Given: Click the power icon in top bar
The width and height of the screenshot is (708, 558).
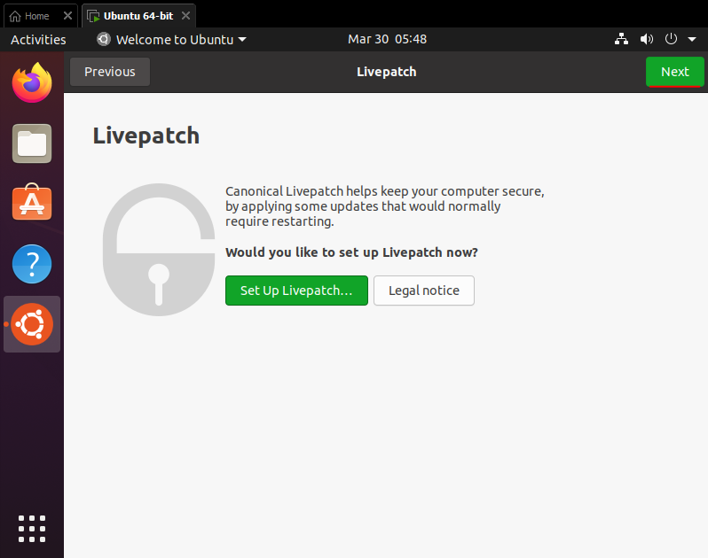Looking at the screenshot, I should tap(671, 39).
